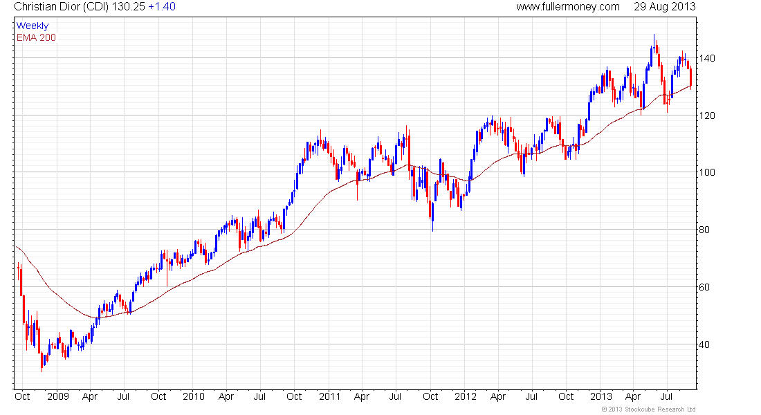
Task: Click the 100 price axis label
Action: (706, 172)
